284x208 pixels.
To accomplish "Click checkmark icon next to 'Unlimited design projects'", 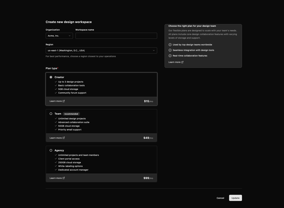I will (x=56, y=118).
